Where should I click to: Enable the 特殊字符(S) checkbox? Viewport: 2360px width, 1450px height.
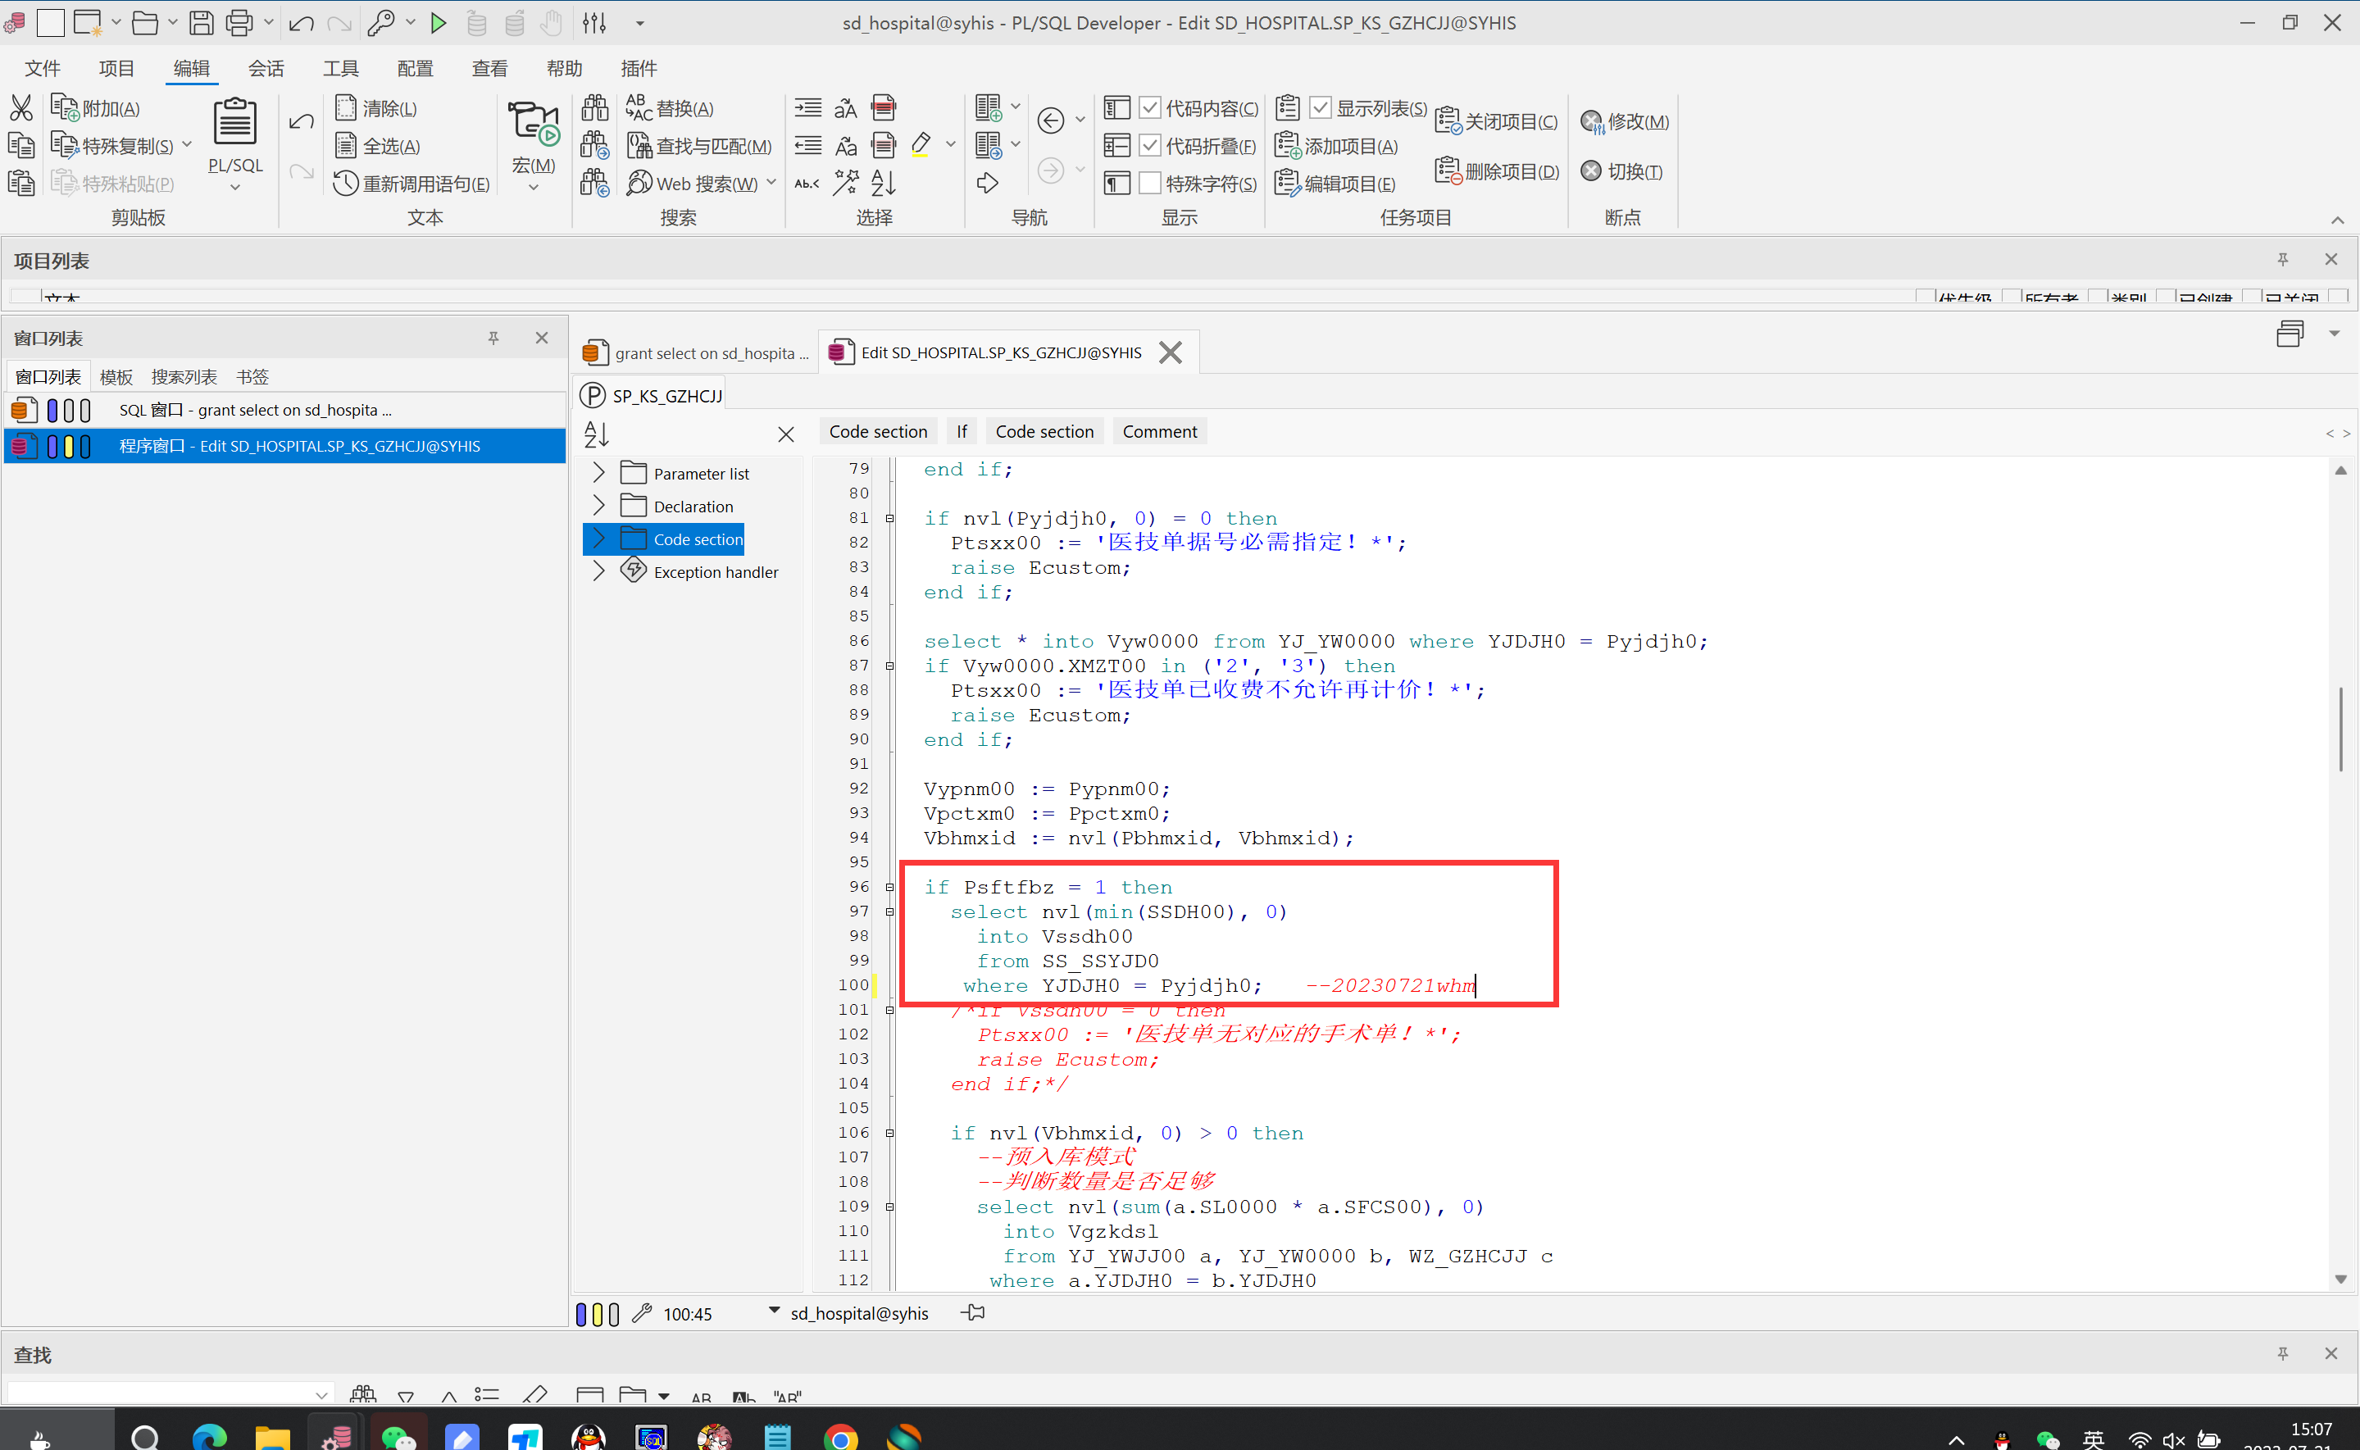point(1150,183)
